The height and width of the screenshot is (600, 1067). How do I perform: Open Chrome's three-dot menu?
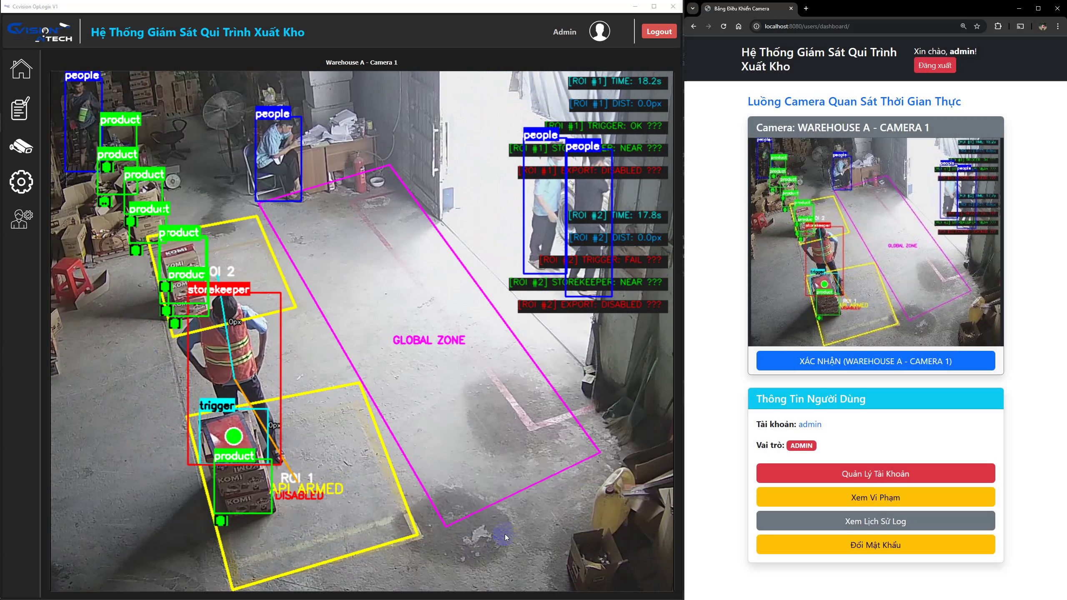(x=1058, y=26)
